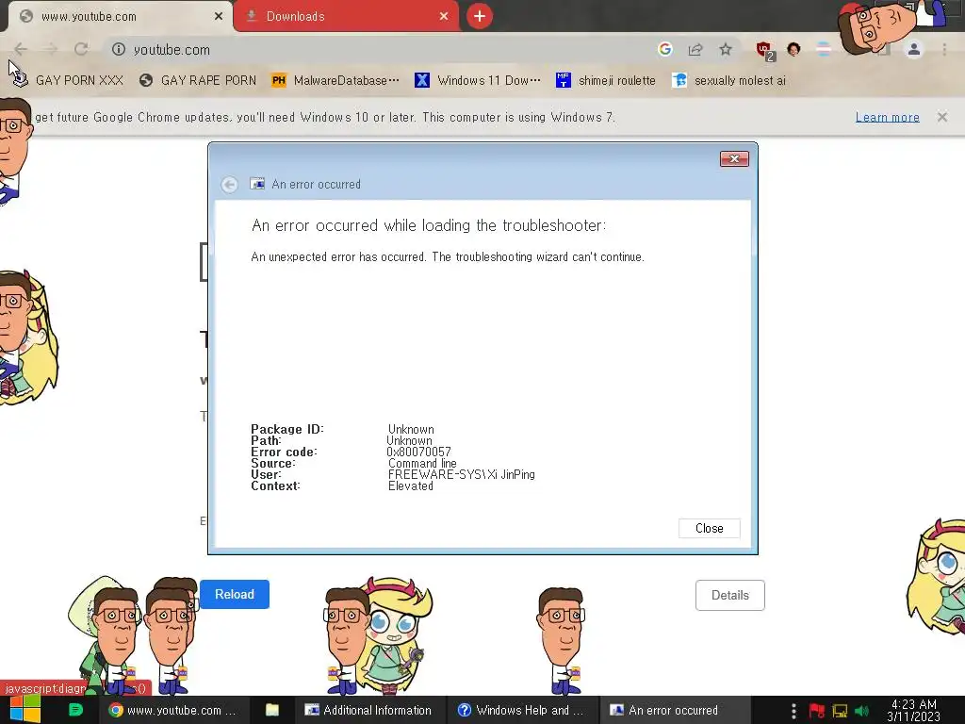This screenshot has height=724, width=965.
Task: Open Chrome three-dot menu
Action: tap(944, 49)
